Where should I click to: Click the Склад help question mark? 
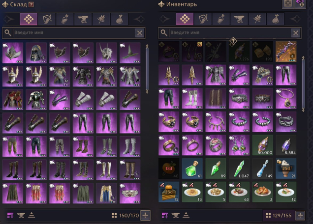pos(31,4)
